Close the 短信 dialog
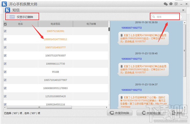Screen dimensions: 190x124 click(x=183, y=10)
